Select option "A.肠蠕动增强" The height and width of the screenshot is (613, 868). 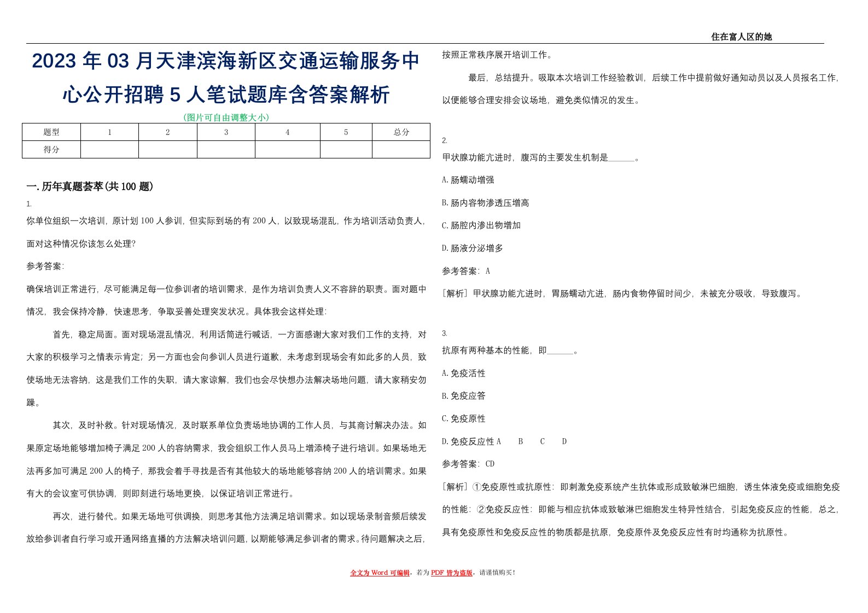coord(468,180)
